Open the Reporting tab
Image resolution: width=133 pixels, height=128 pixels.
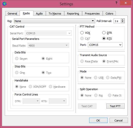coord(73,14)
